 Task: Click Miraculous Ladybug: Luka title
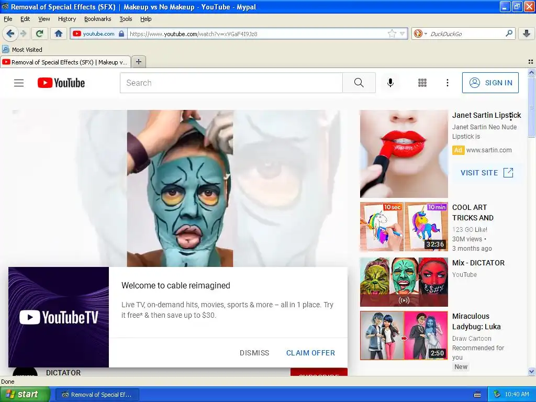coord(476,321)
